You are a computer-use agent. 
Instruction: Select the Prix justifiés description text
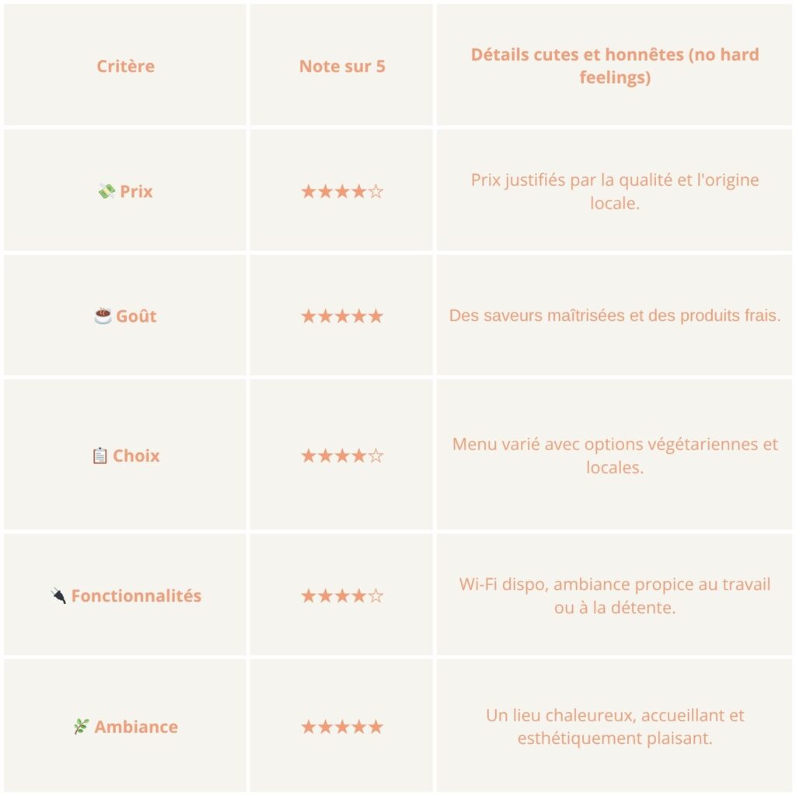[615, 191]
